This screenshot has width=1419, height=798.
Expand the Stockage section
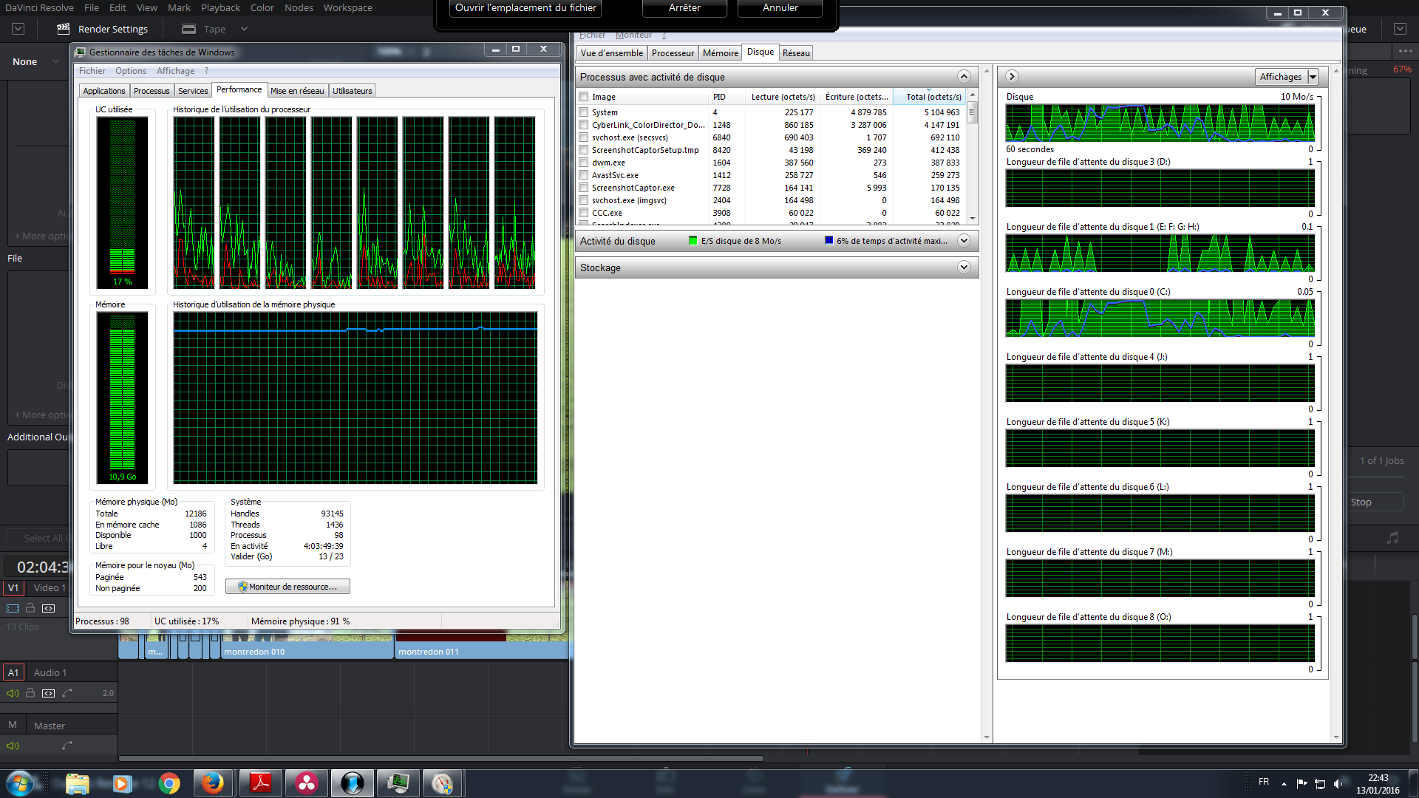click(964, 267)
